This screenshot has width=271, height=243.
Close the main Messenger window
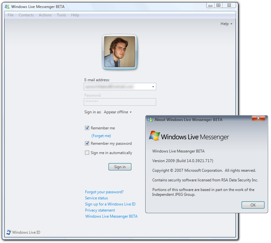pos(229,5)
